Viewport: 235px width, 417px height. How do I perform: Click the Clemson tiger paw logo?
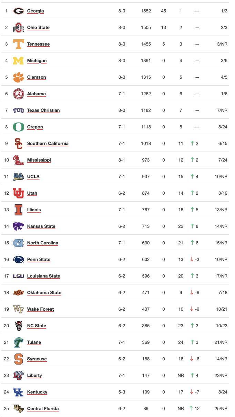point(18,77)
